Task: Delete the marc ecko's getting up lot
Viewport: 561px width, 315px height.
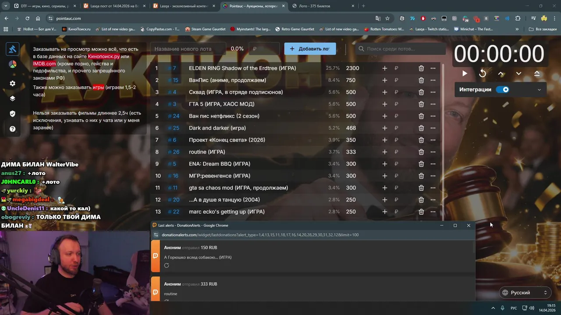Action: pyautogui.click(x=421, y=212)
